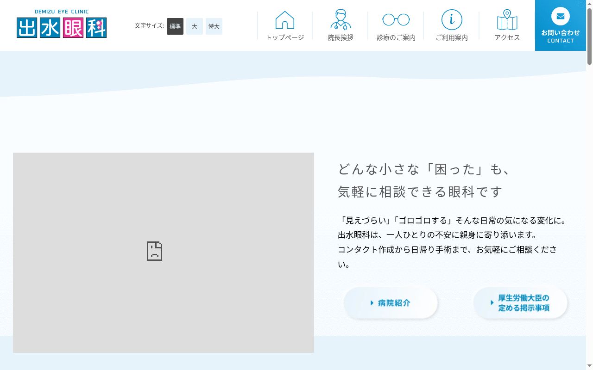Viewport: 593px width, 370px height.
Task: Open the 院長挨拶 menu label
Action: pos(341,38)
